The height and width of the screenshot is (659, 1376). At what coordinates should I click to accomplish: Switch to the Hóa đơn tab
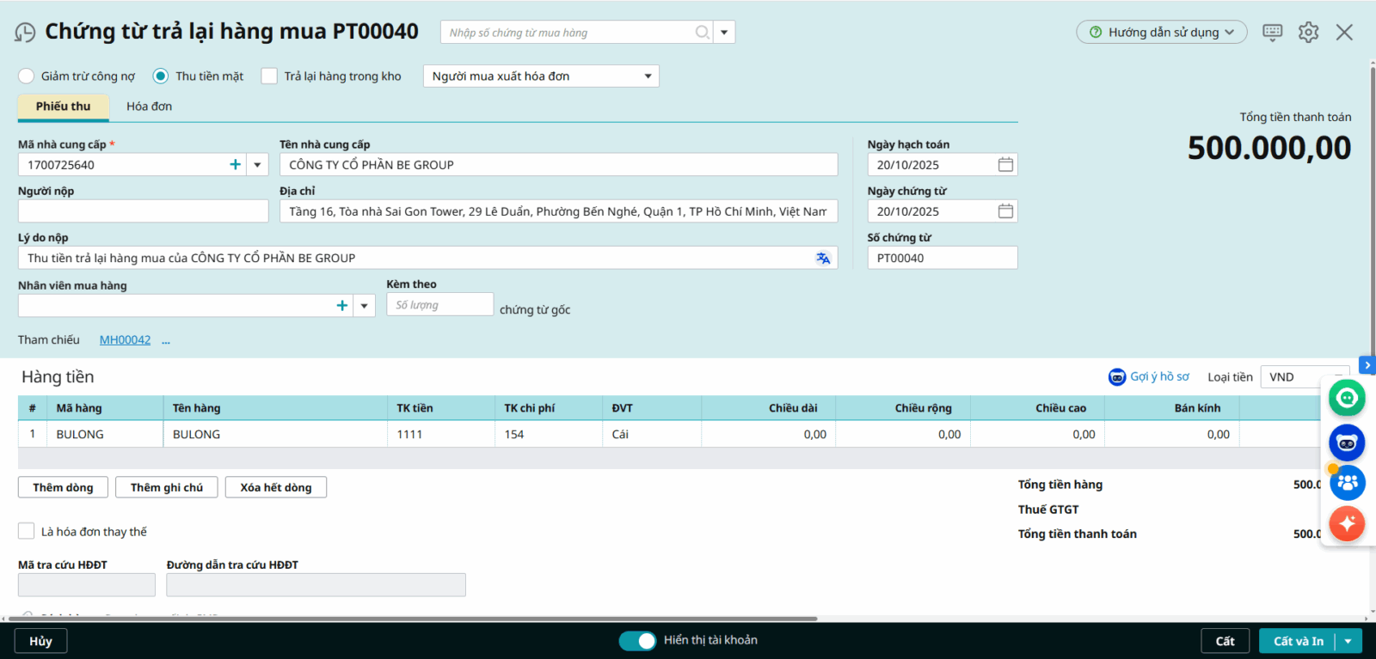(x=149, y=107)
